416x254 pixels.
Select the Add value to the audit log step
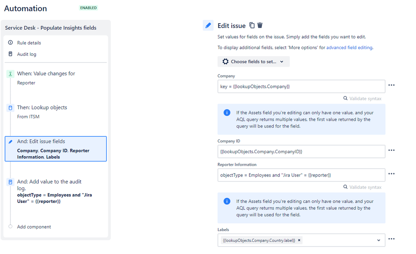(56, 192)
